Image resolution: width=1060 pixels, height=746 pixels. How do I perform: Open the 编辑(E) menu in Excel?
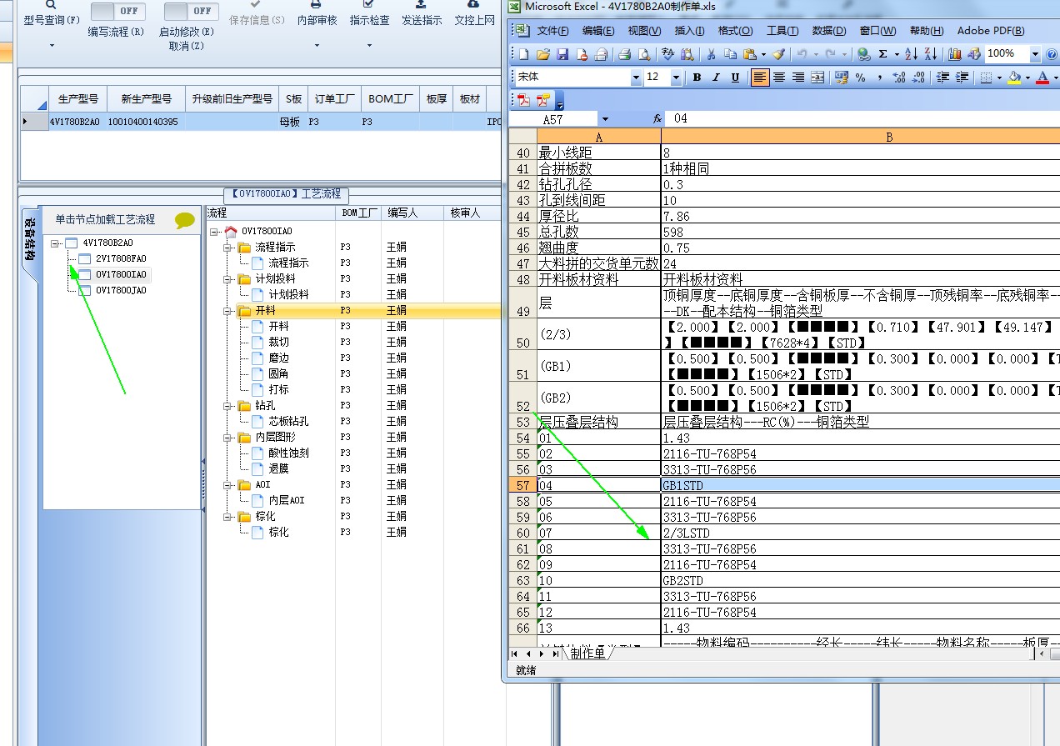coord(598,31)
